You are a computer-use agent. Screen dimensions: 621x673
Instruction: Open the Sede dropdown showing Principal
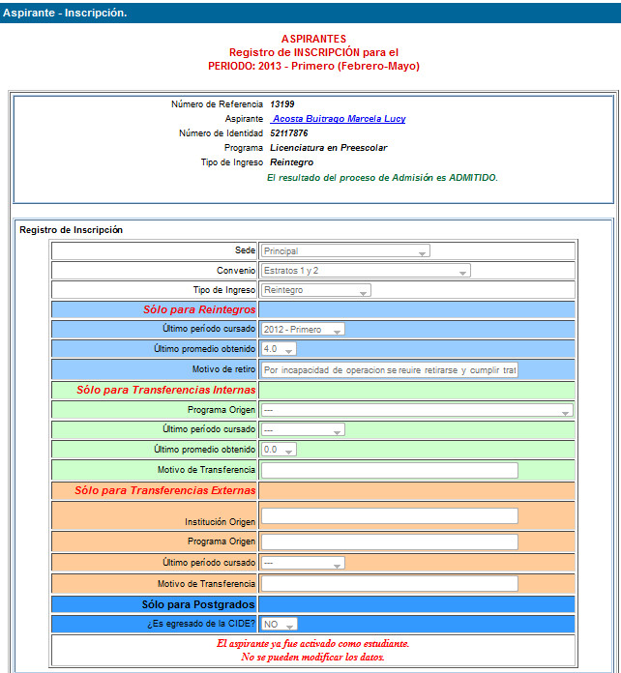tap(345, 251)
